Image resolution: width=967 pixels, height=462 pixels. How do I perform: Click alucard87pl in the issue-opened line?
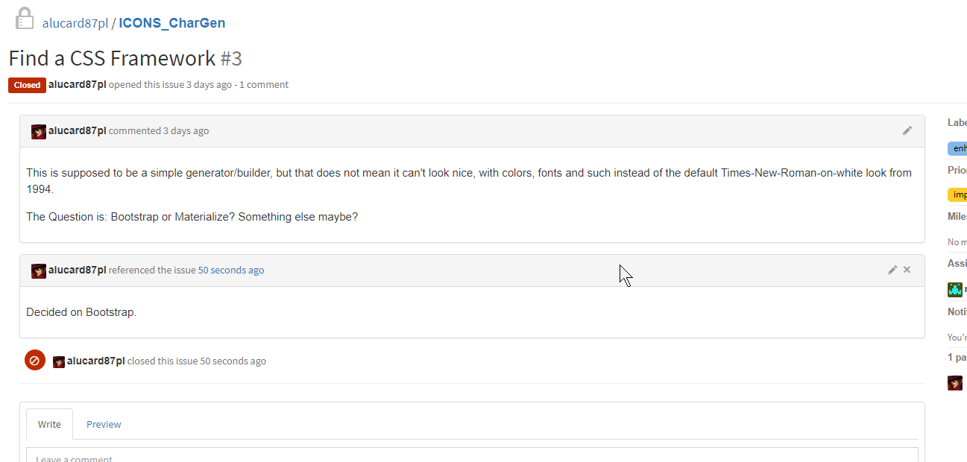point(77,84)
